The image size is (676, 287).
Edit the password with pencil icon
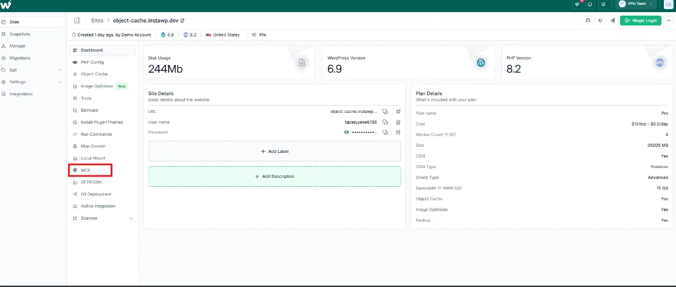398,132
